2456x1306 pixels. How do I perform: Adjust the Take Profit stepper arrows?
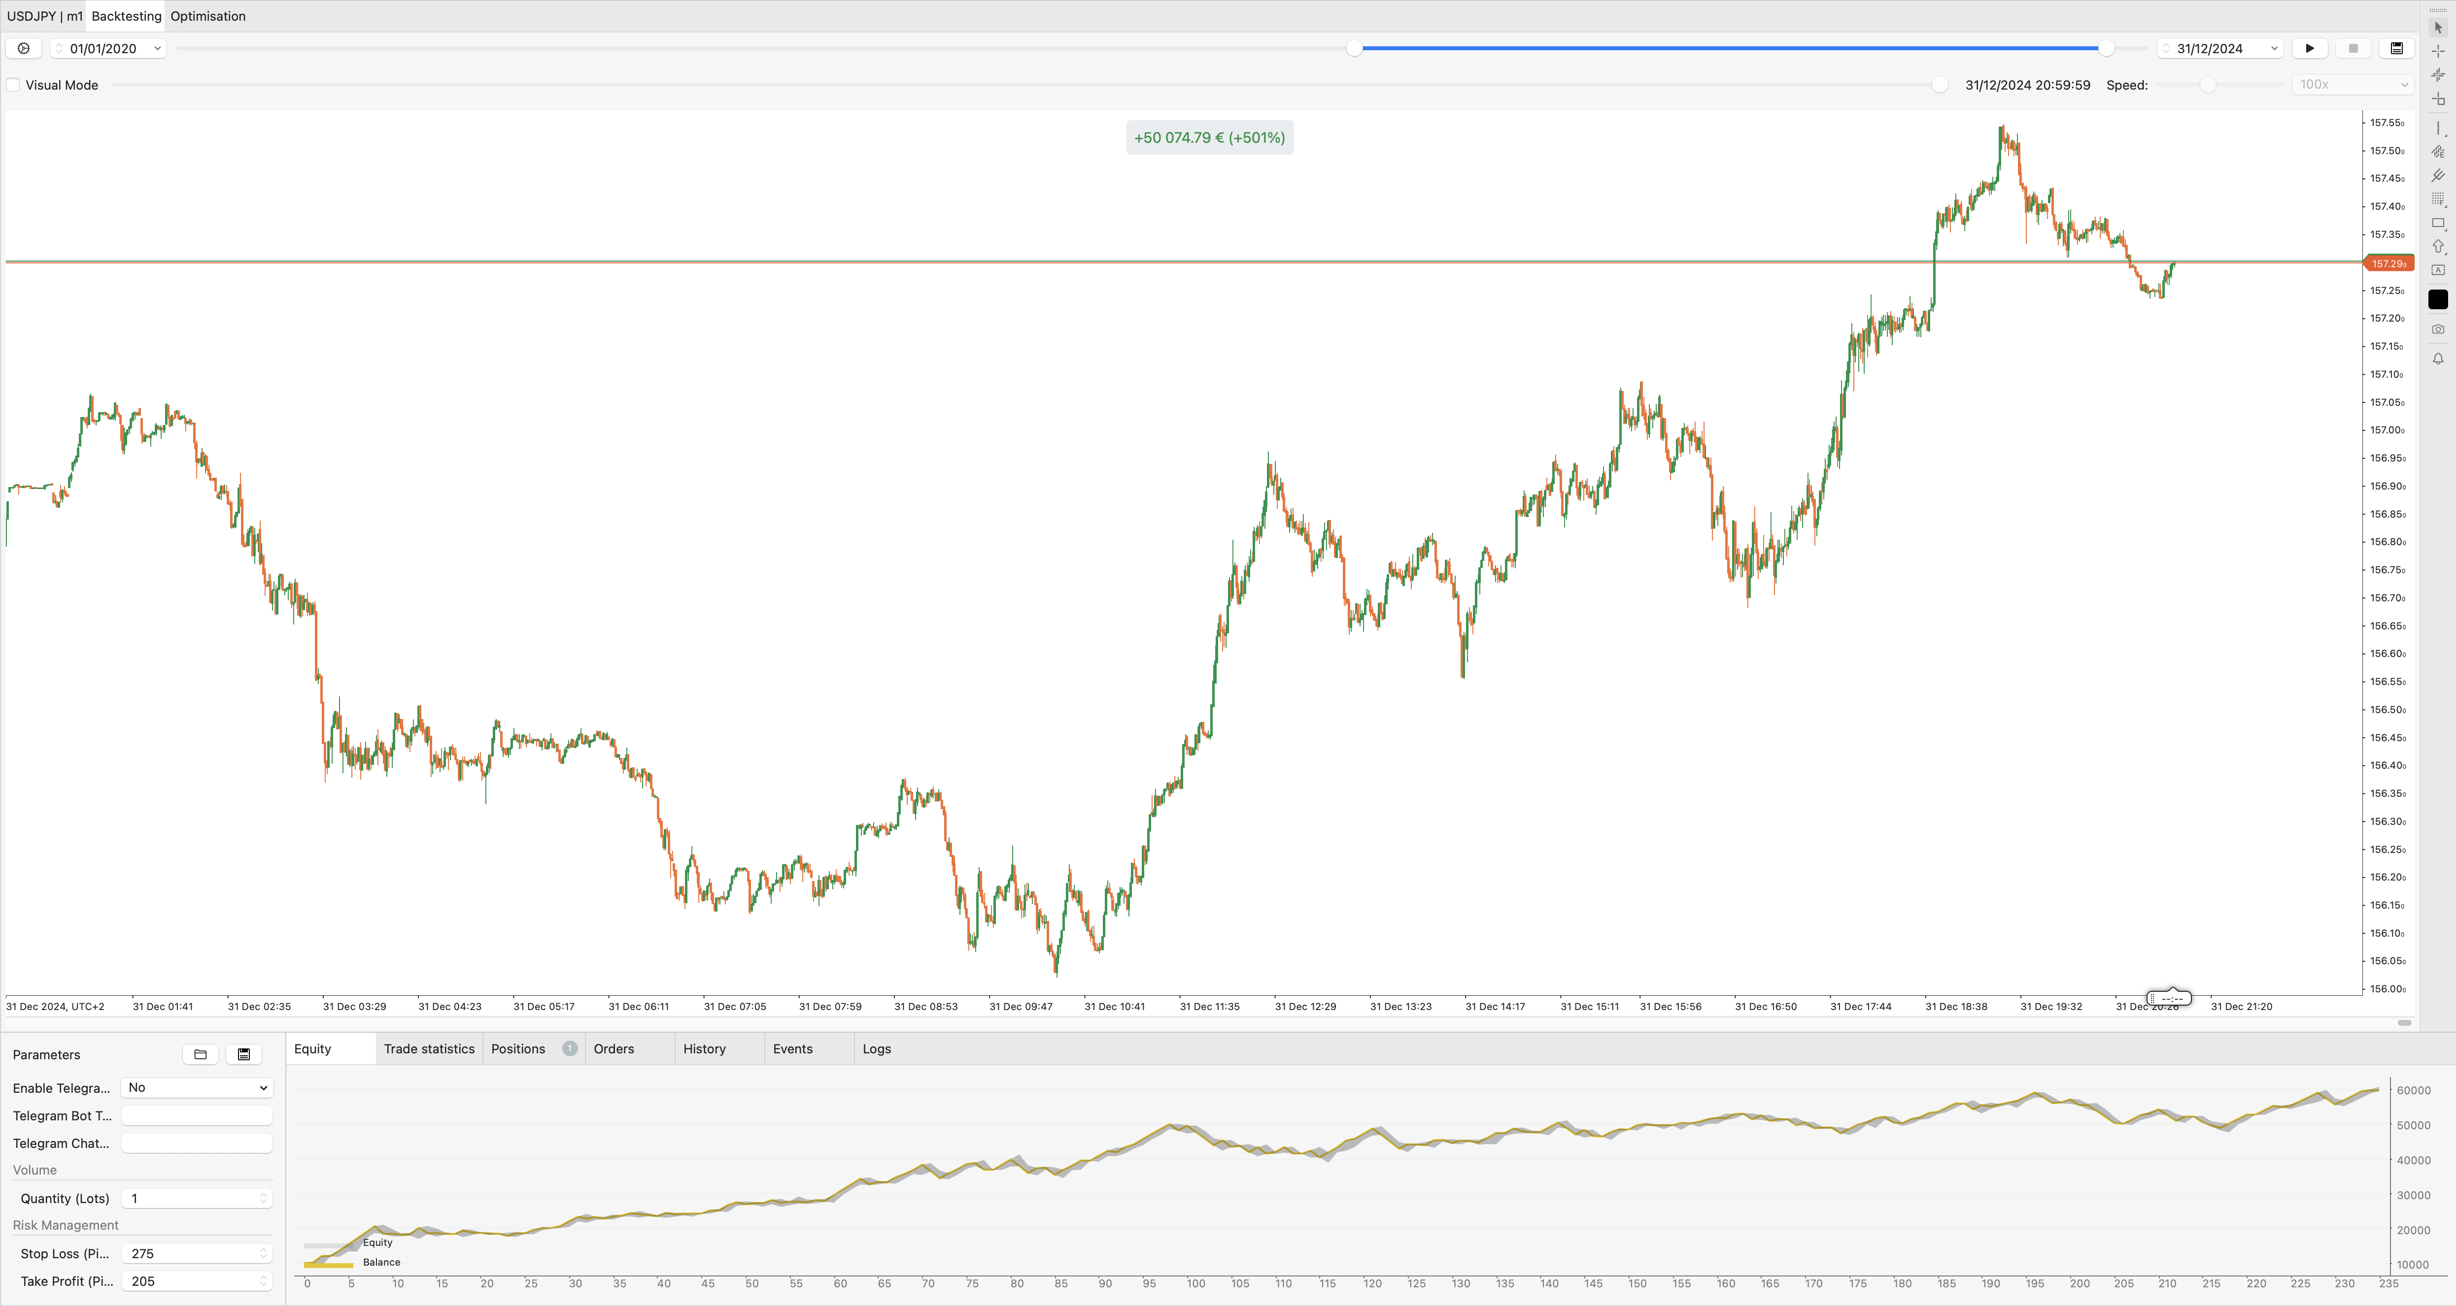[264, 1281]
